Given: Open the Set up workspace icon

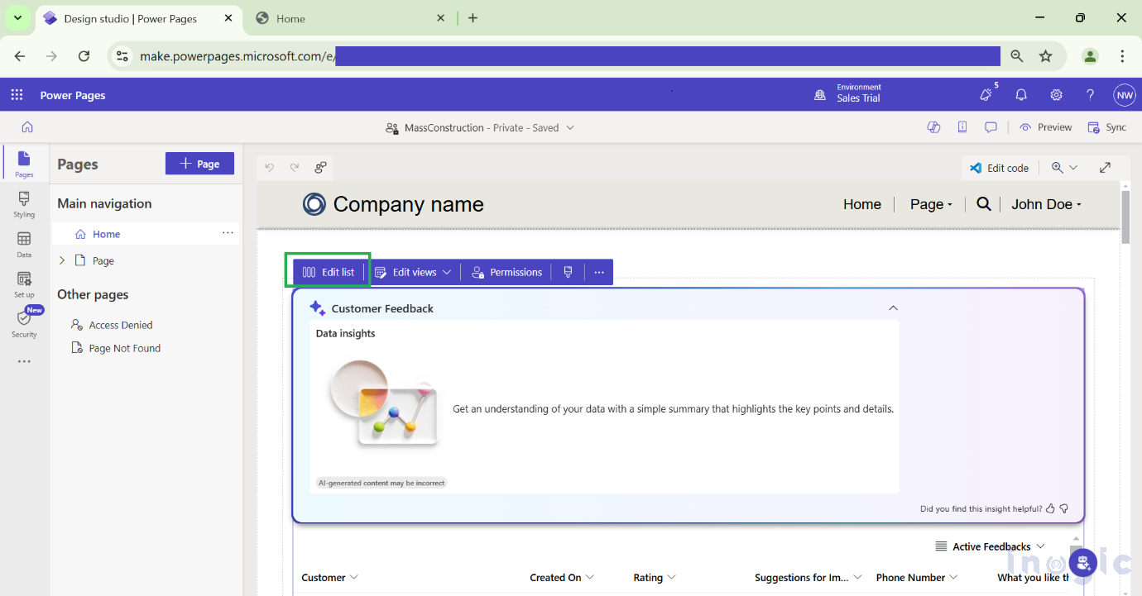Looking at the screenshot, I should (x=24, y=284).
